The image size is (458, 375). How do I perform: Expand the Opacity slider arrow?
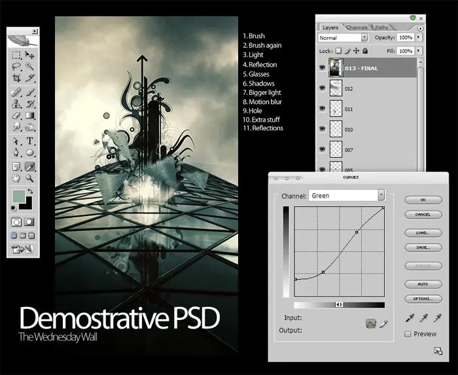419,38
